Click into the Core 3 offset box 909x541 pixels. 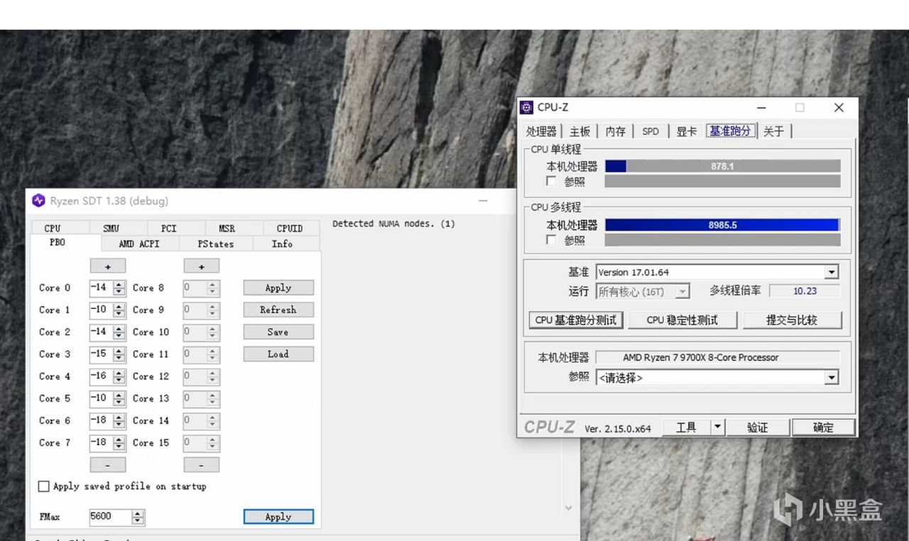tap(101, 354)
